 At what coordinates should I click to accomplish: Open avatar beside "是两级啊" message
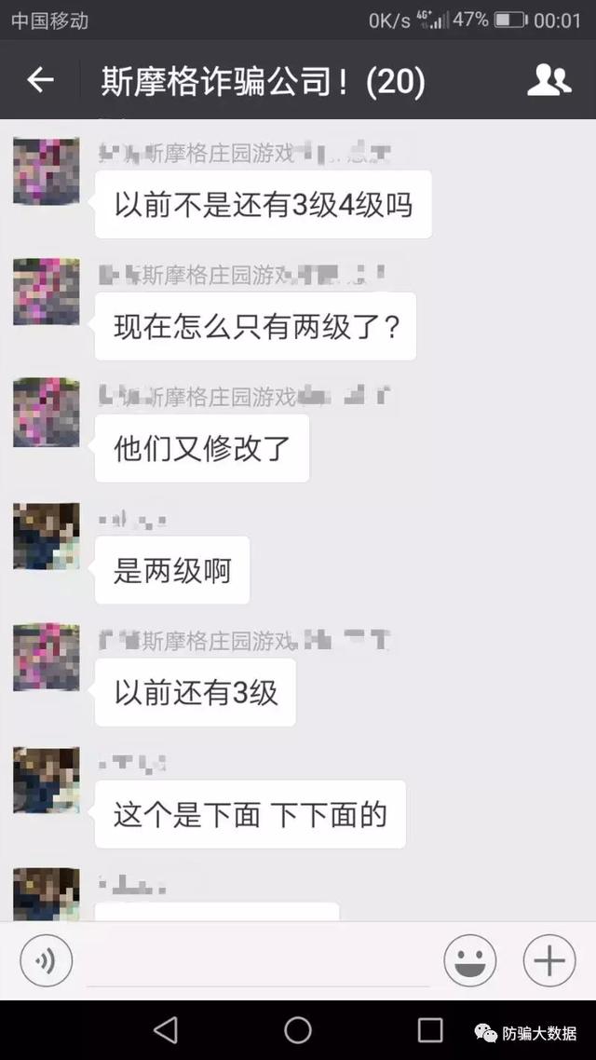point(46,537)
